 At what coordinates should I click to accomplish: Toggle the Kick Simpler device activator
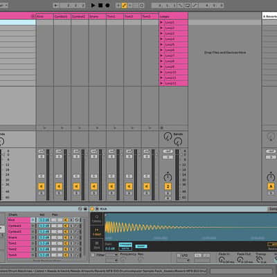click(92, 209)
